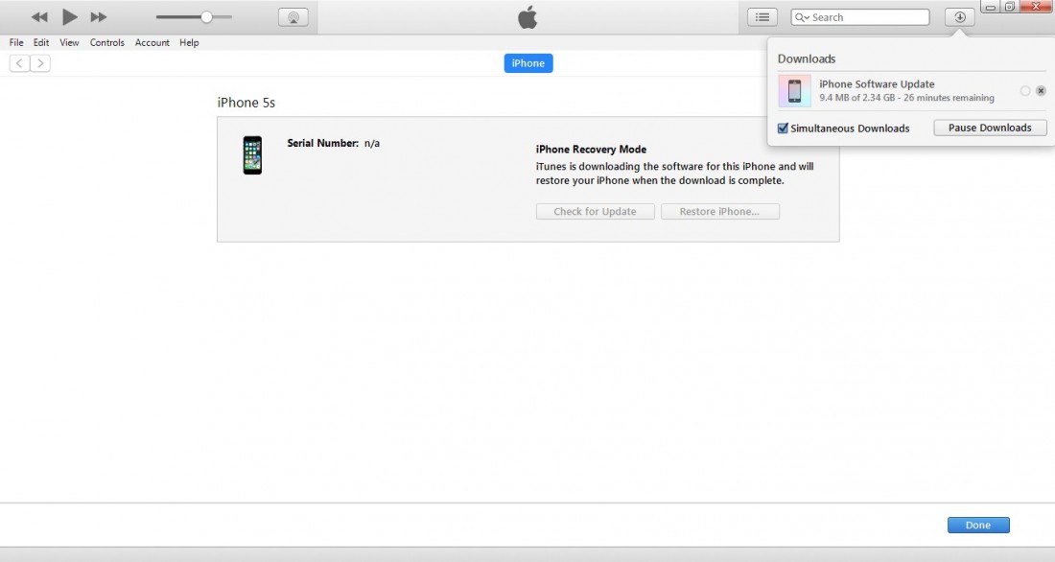
Task: Start playback with the play button
Action: tap(69, 17)
